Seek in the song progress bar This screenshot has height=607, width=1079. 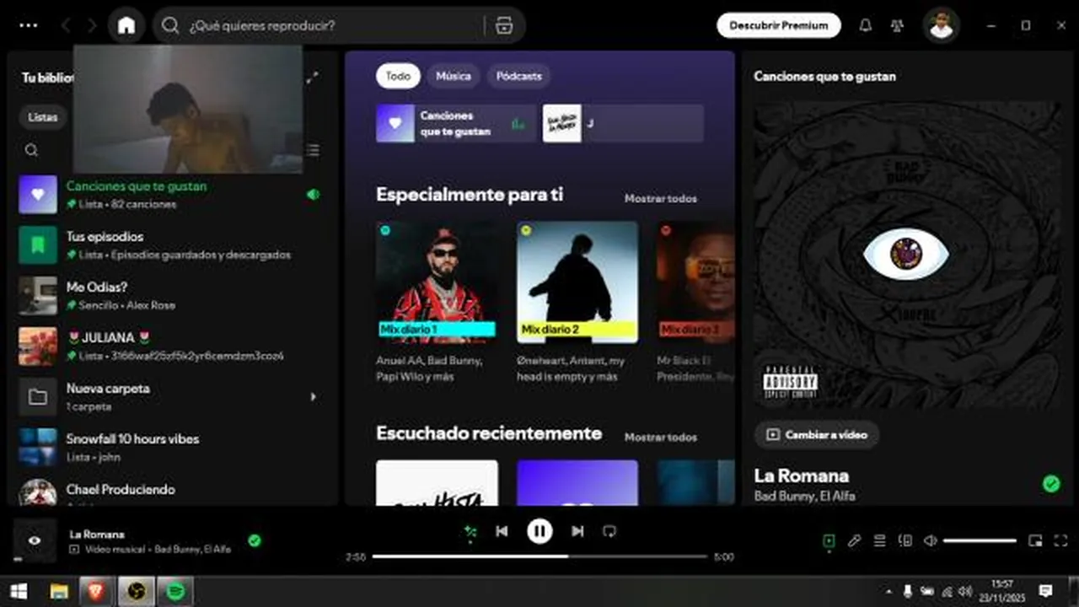coord(539,556)
